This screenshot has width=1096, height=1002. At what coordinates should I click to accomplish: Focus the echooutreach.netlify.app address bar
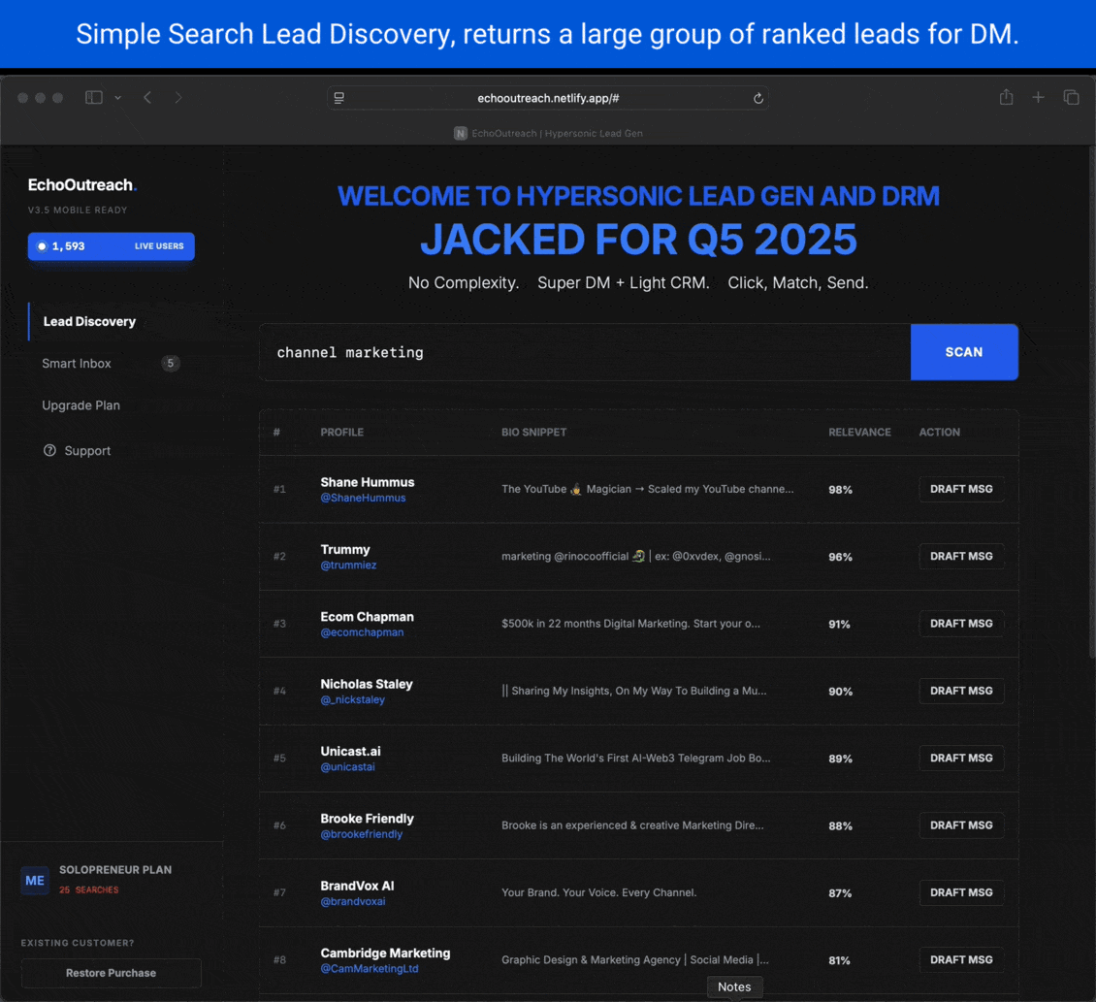pos(548,99)
